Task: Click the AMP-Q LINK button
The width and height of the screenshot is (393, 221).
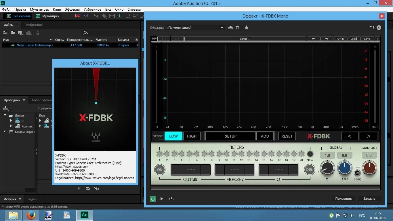Action: click(357, 173)
